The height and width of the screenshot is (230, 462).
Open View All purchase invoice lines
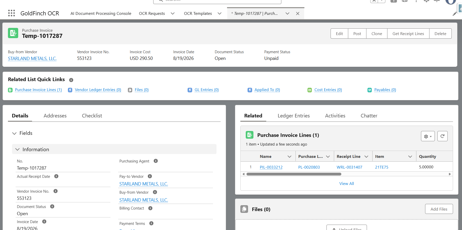click(346, 183)
